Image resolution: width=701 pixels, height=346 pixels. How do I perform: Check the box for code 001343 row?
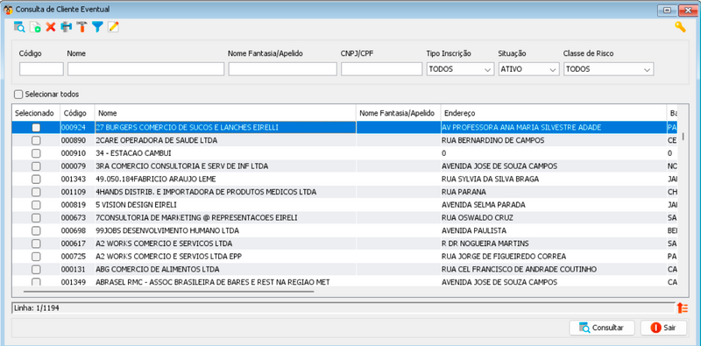click(x=36, y=180)
